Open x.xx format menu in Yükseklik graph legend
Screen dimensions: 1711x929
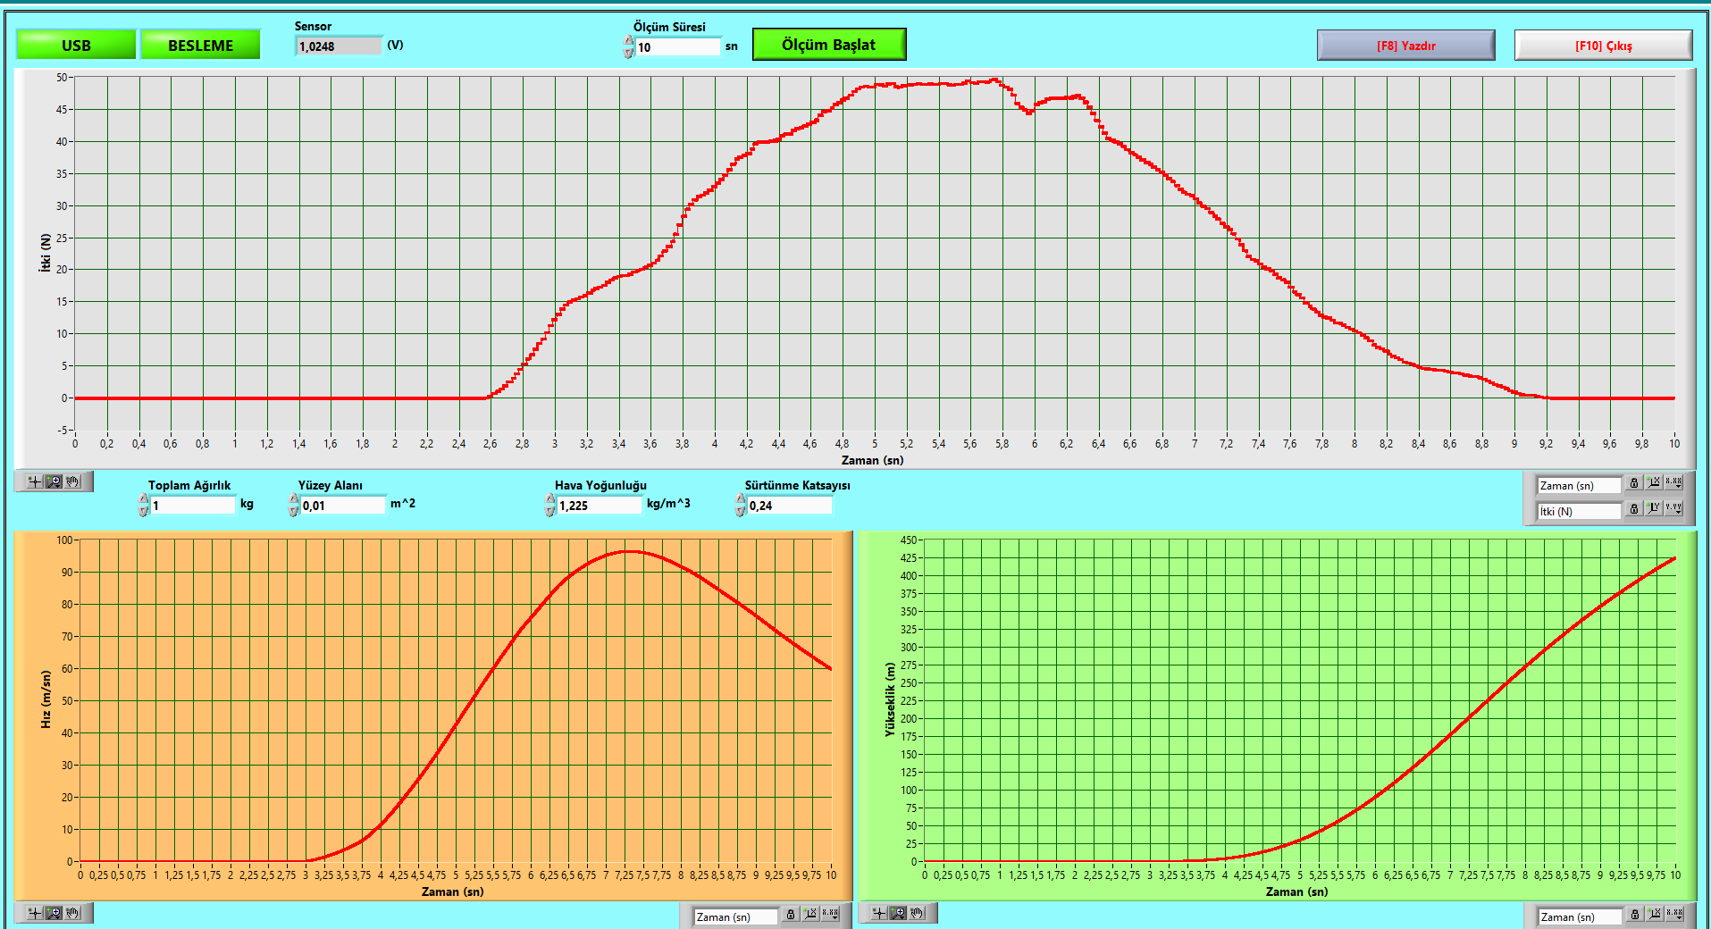point(1673,914)
